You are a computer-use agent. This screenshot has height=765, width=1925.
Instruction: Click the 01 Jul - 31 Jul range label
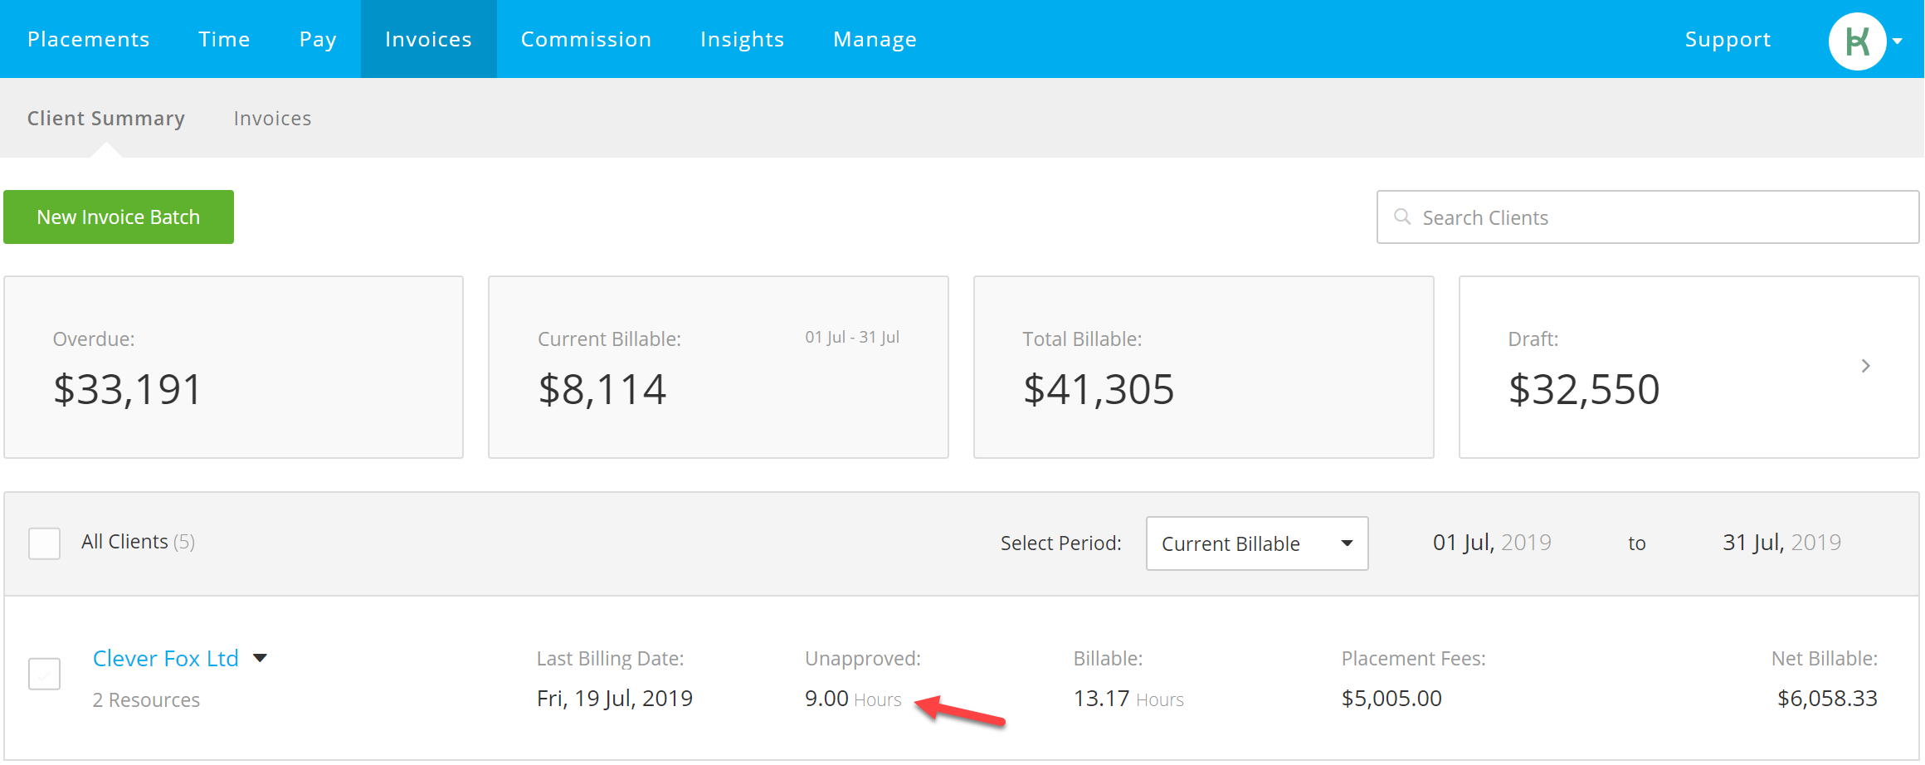pyautogui.click(x=852, y=337)
